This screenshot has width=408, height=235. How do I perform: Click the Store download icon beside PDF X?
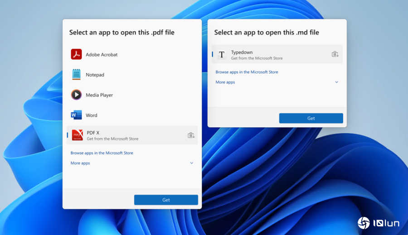click(191, 135)
